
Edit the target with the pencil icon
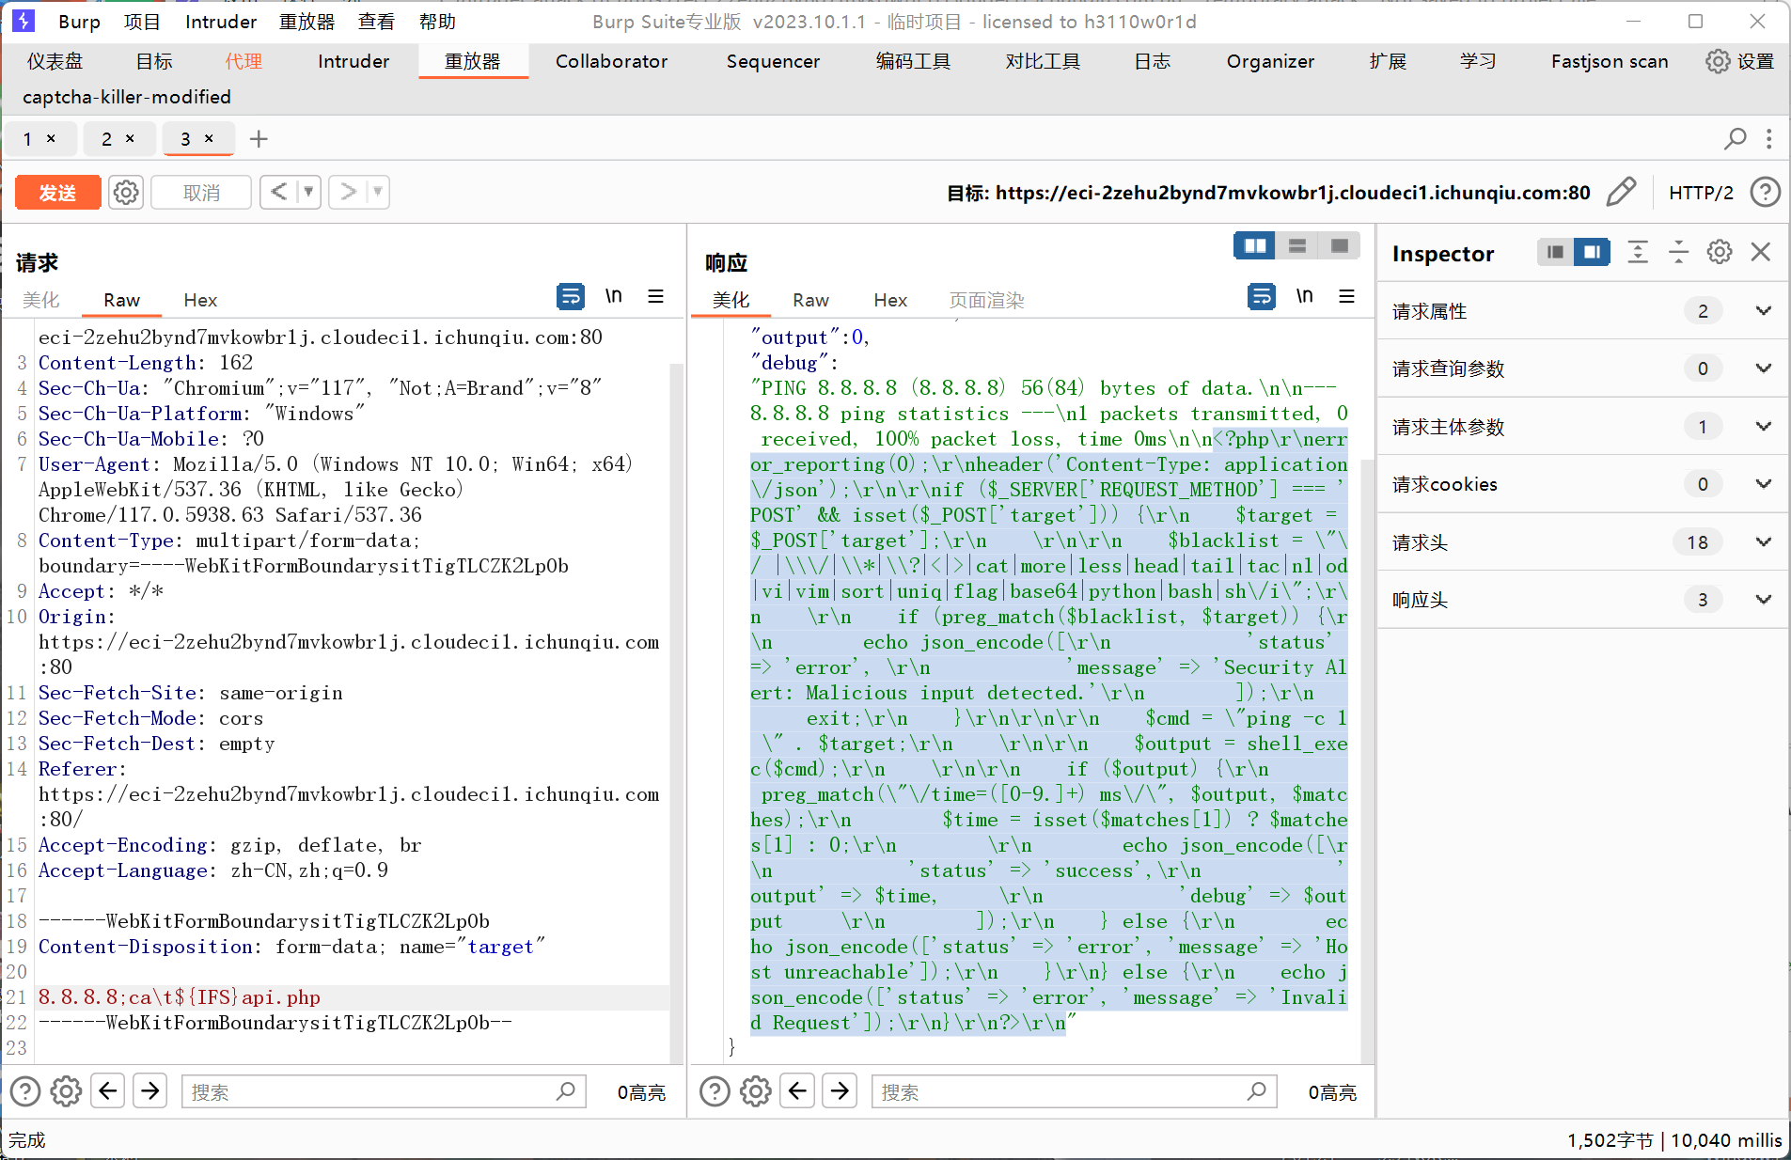[1621, 192]
